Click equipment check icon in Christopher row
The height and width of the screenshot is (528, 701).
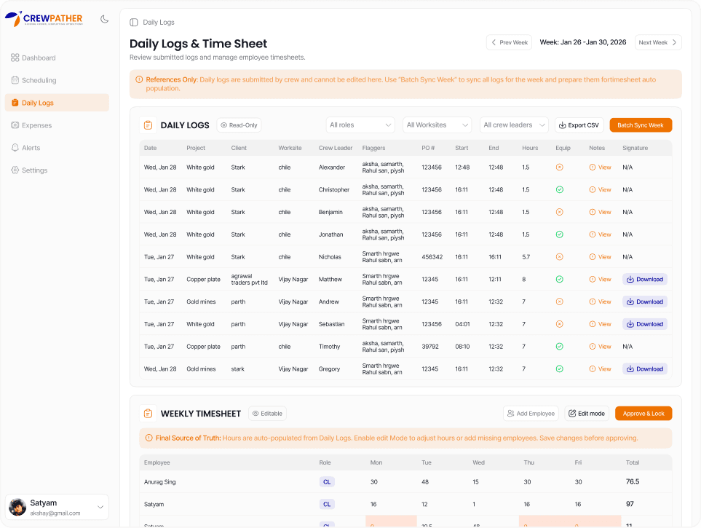pyautogui.click(x=559, y=190)
